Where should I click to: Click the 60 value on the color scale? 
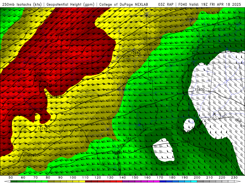[23, 178]
